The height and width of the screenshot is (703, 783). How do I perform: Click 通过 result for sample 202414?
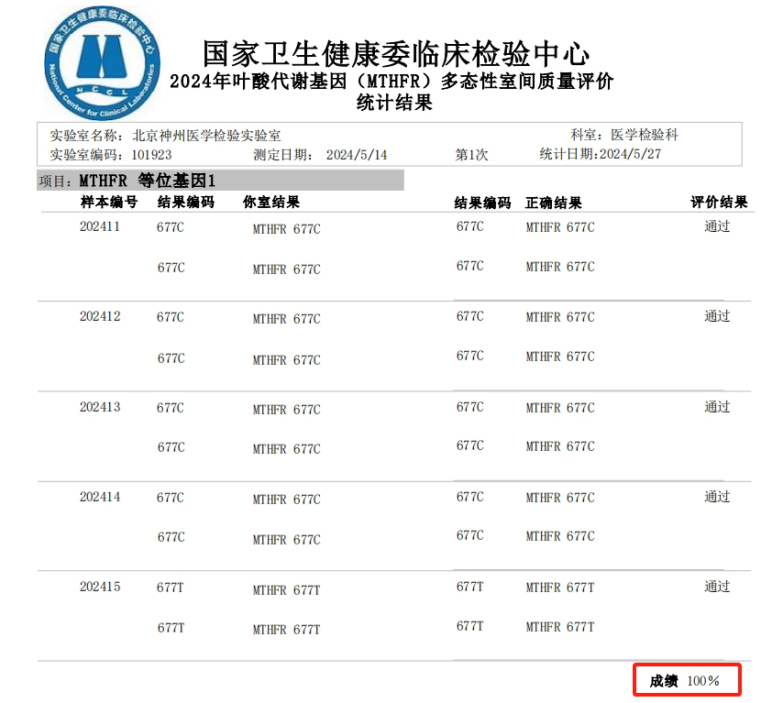coord(717,497)
